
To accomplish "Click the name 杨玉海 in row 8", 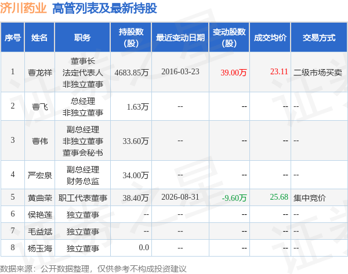I will coord(40,248).
